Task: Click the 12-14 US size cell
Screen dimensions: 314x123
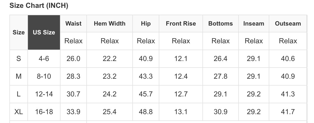Action: click(44, 94)
